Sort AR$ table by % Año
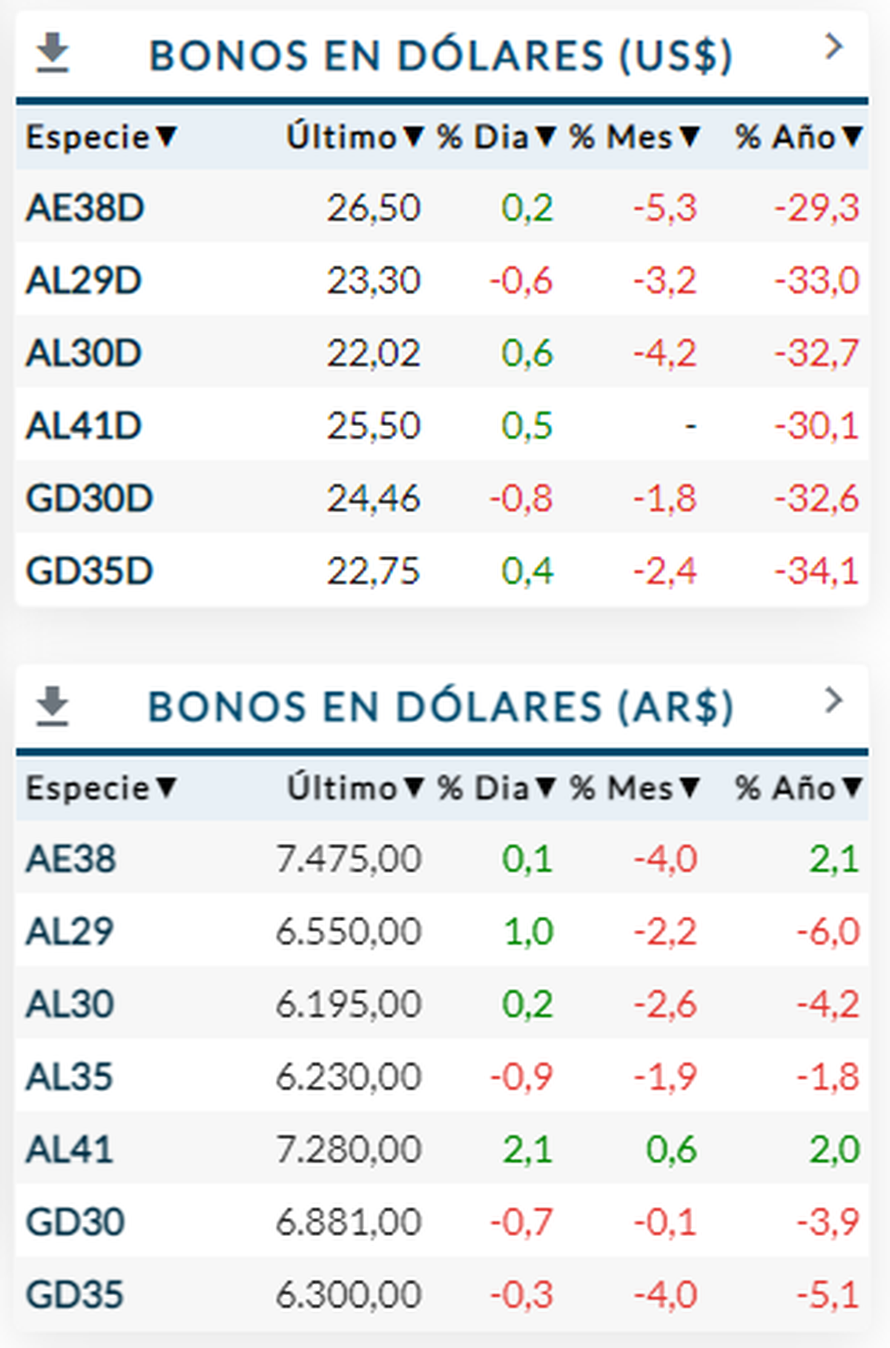 798,788
